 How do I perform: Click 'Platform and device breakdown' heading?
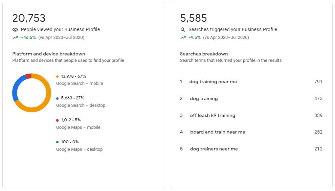(49, 54)
